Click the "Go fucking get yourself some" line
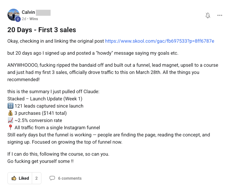Screen dimensions: 233x189 pos(41,161)
